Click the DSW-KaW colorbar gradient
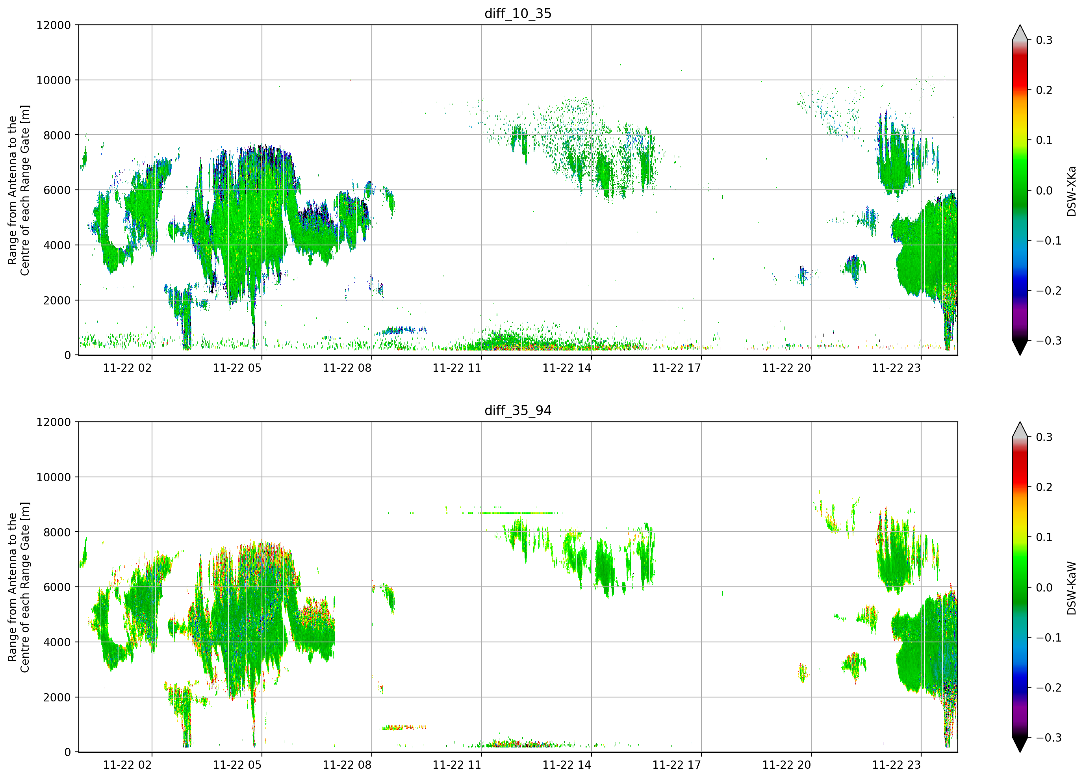1085x779 pixels. [x=1020, y=587]
